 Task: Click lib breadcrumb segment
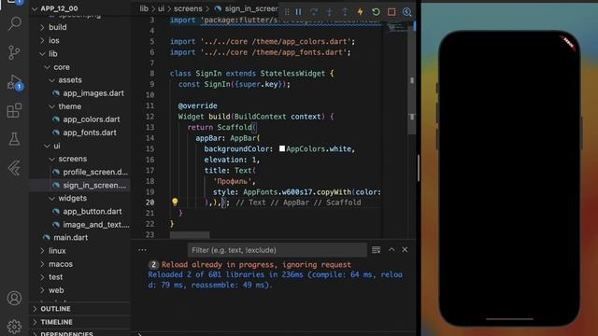point(144,8)
